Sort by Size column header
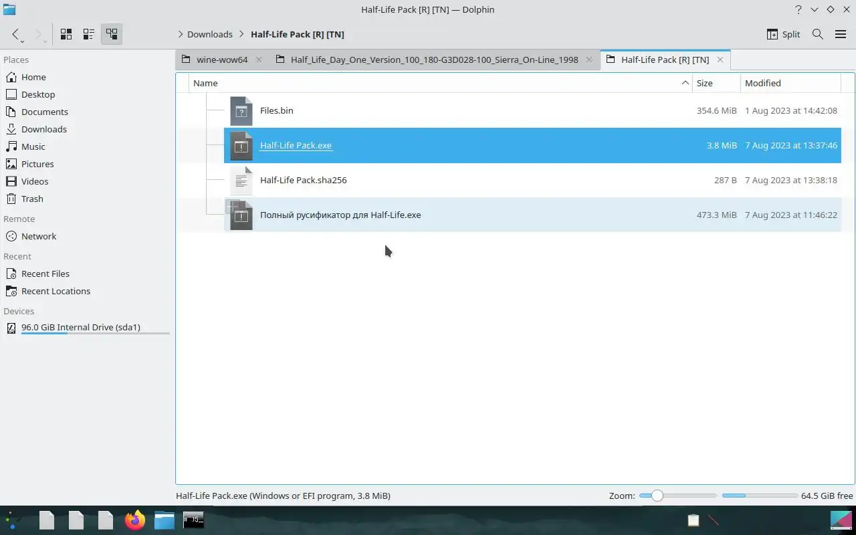856x535 pixels. pyautogui.click(x=716, y=83)
